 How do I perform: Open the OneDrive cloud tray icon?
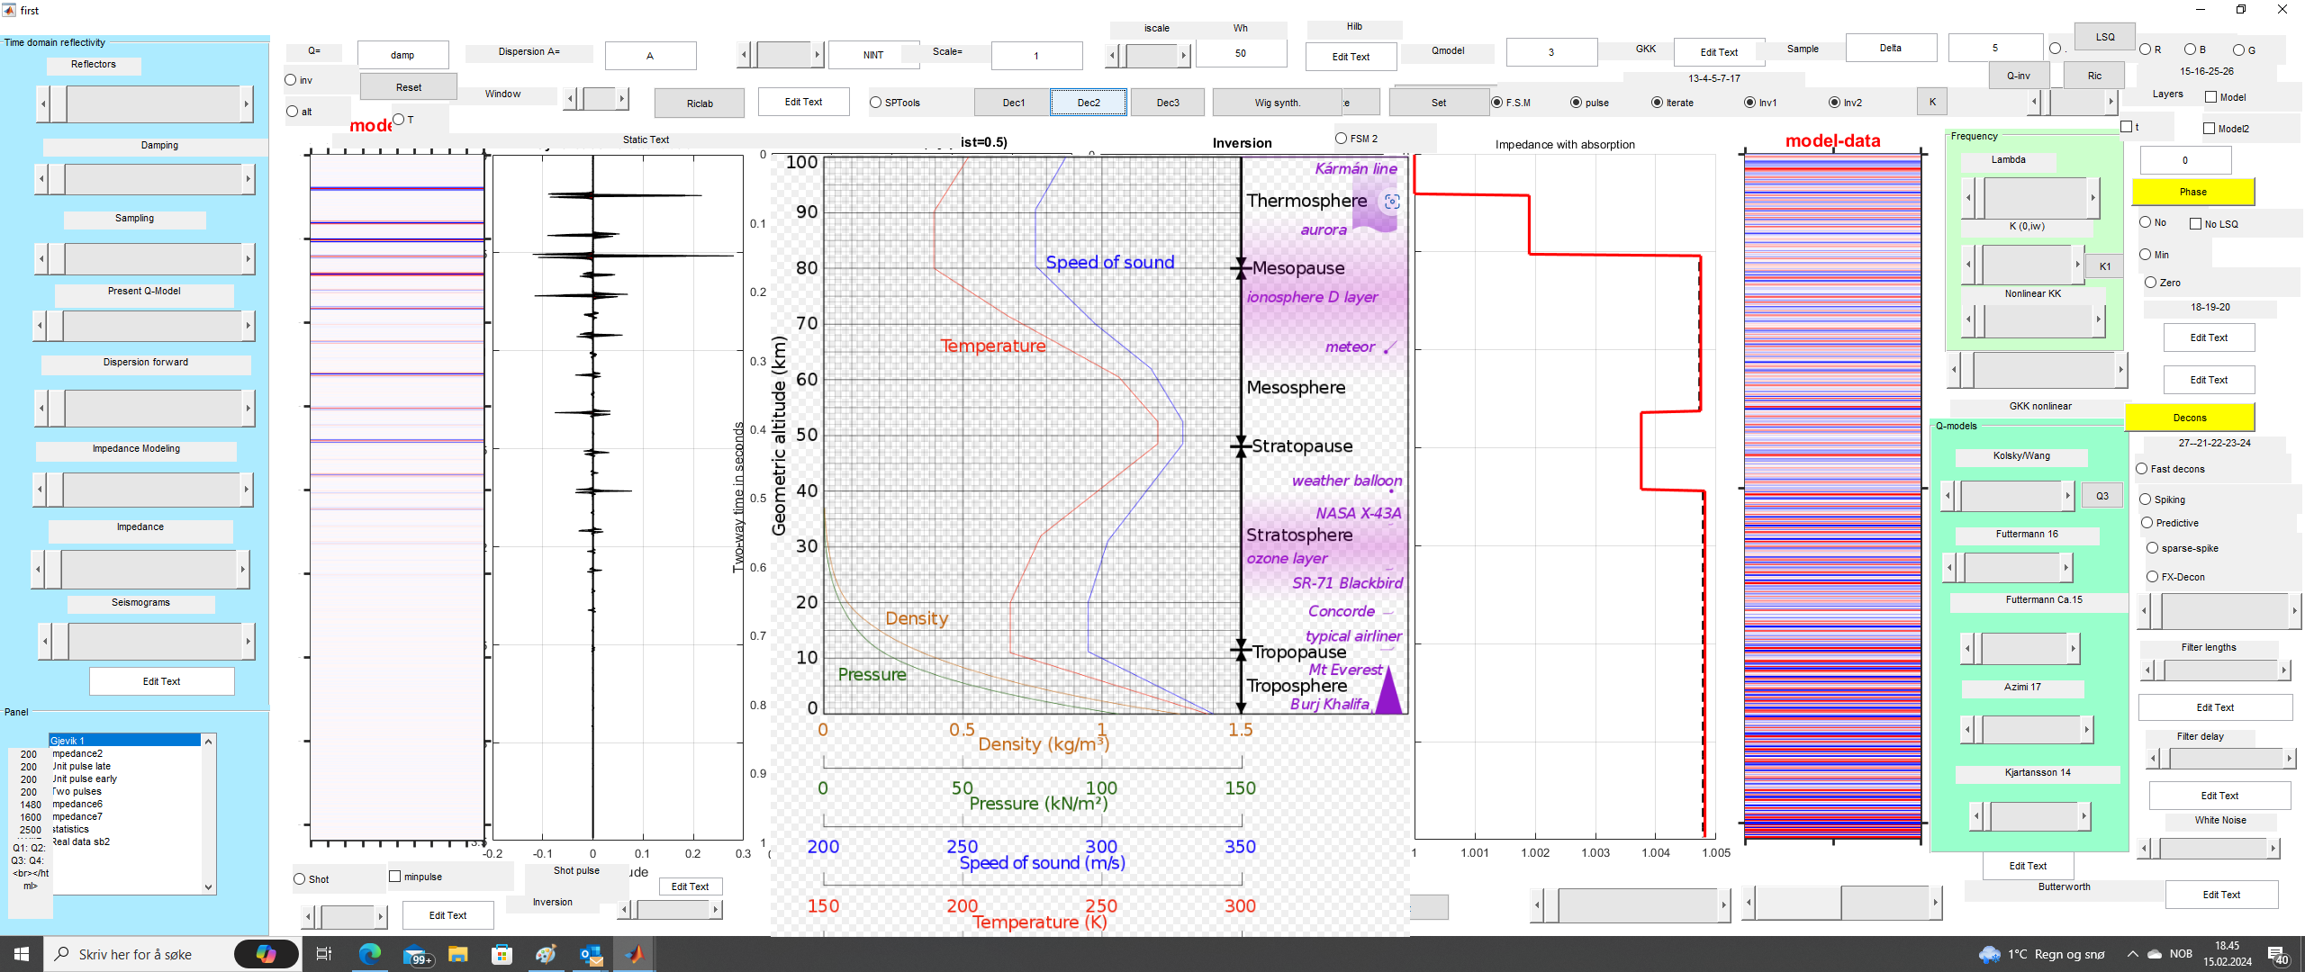2155,954
